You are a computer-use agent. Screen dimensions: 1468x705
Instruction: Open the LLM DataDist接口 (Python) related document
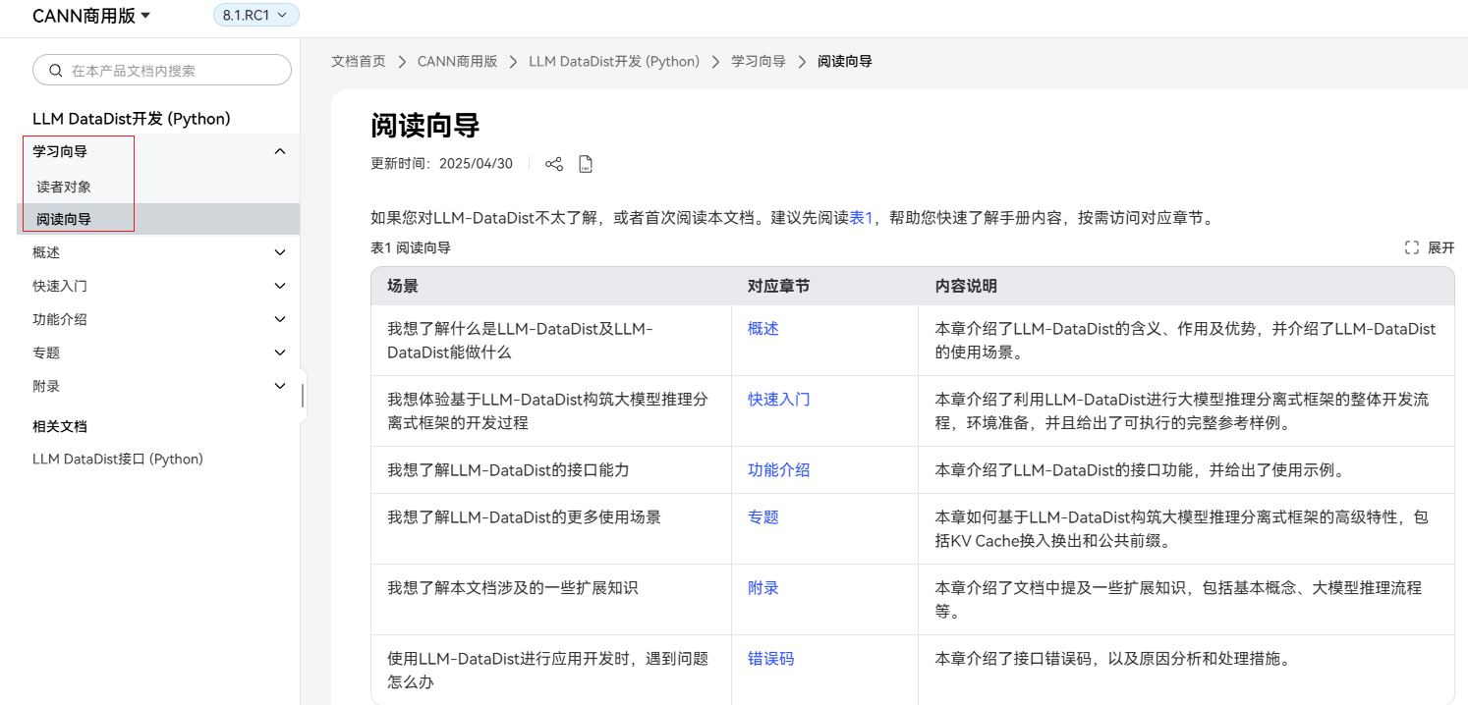(118, 459)
